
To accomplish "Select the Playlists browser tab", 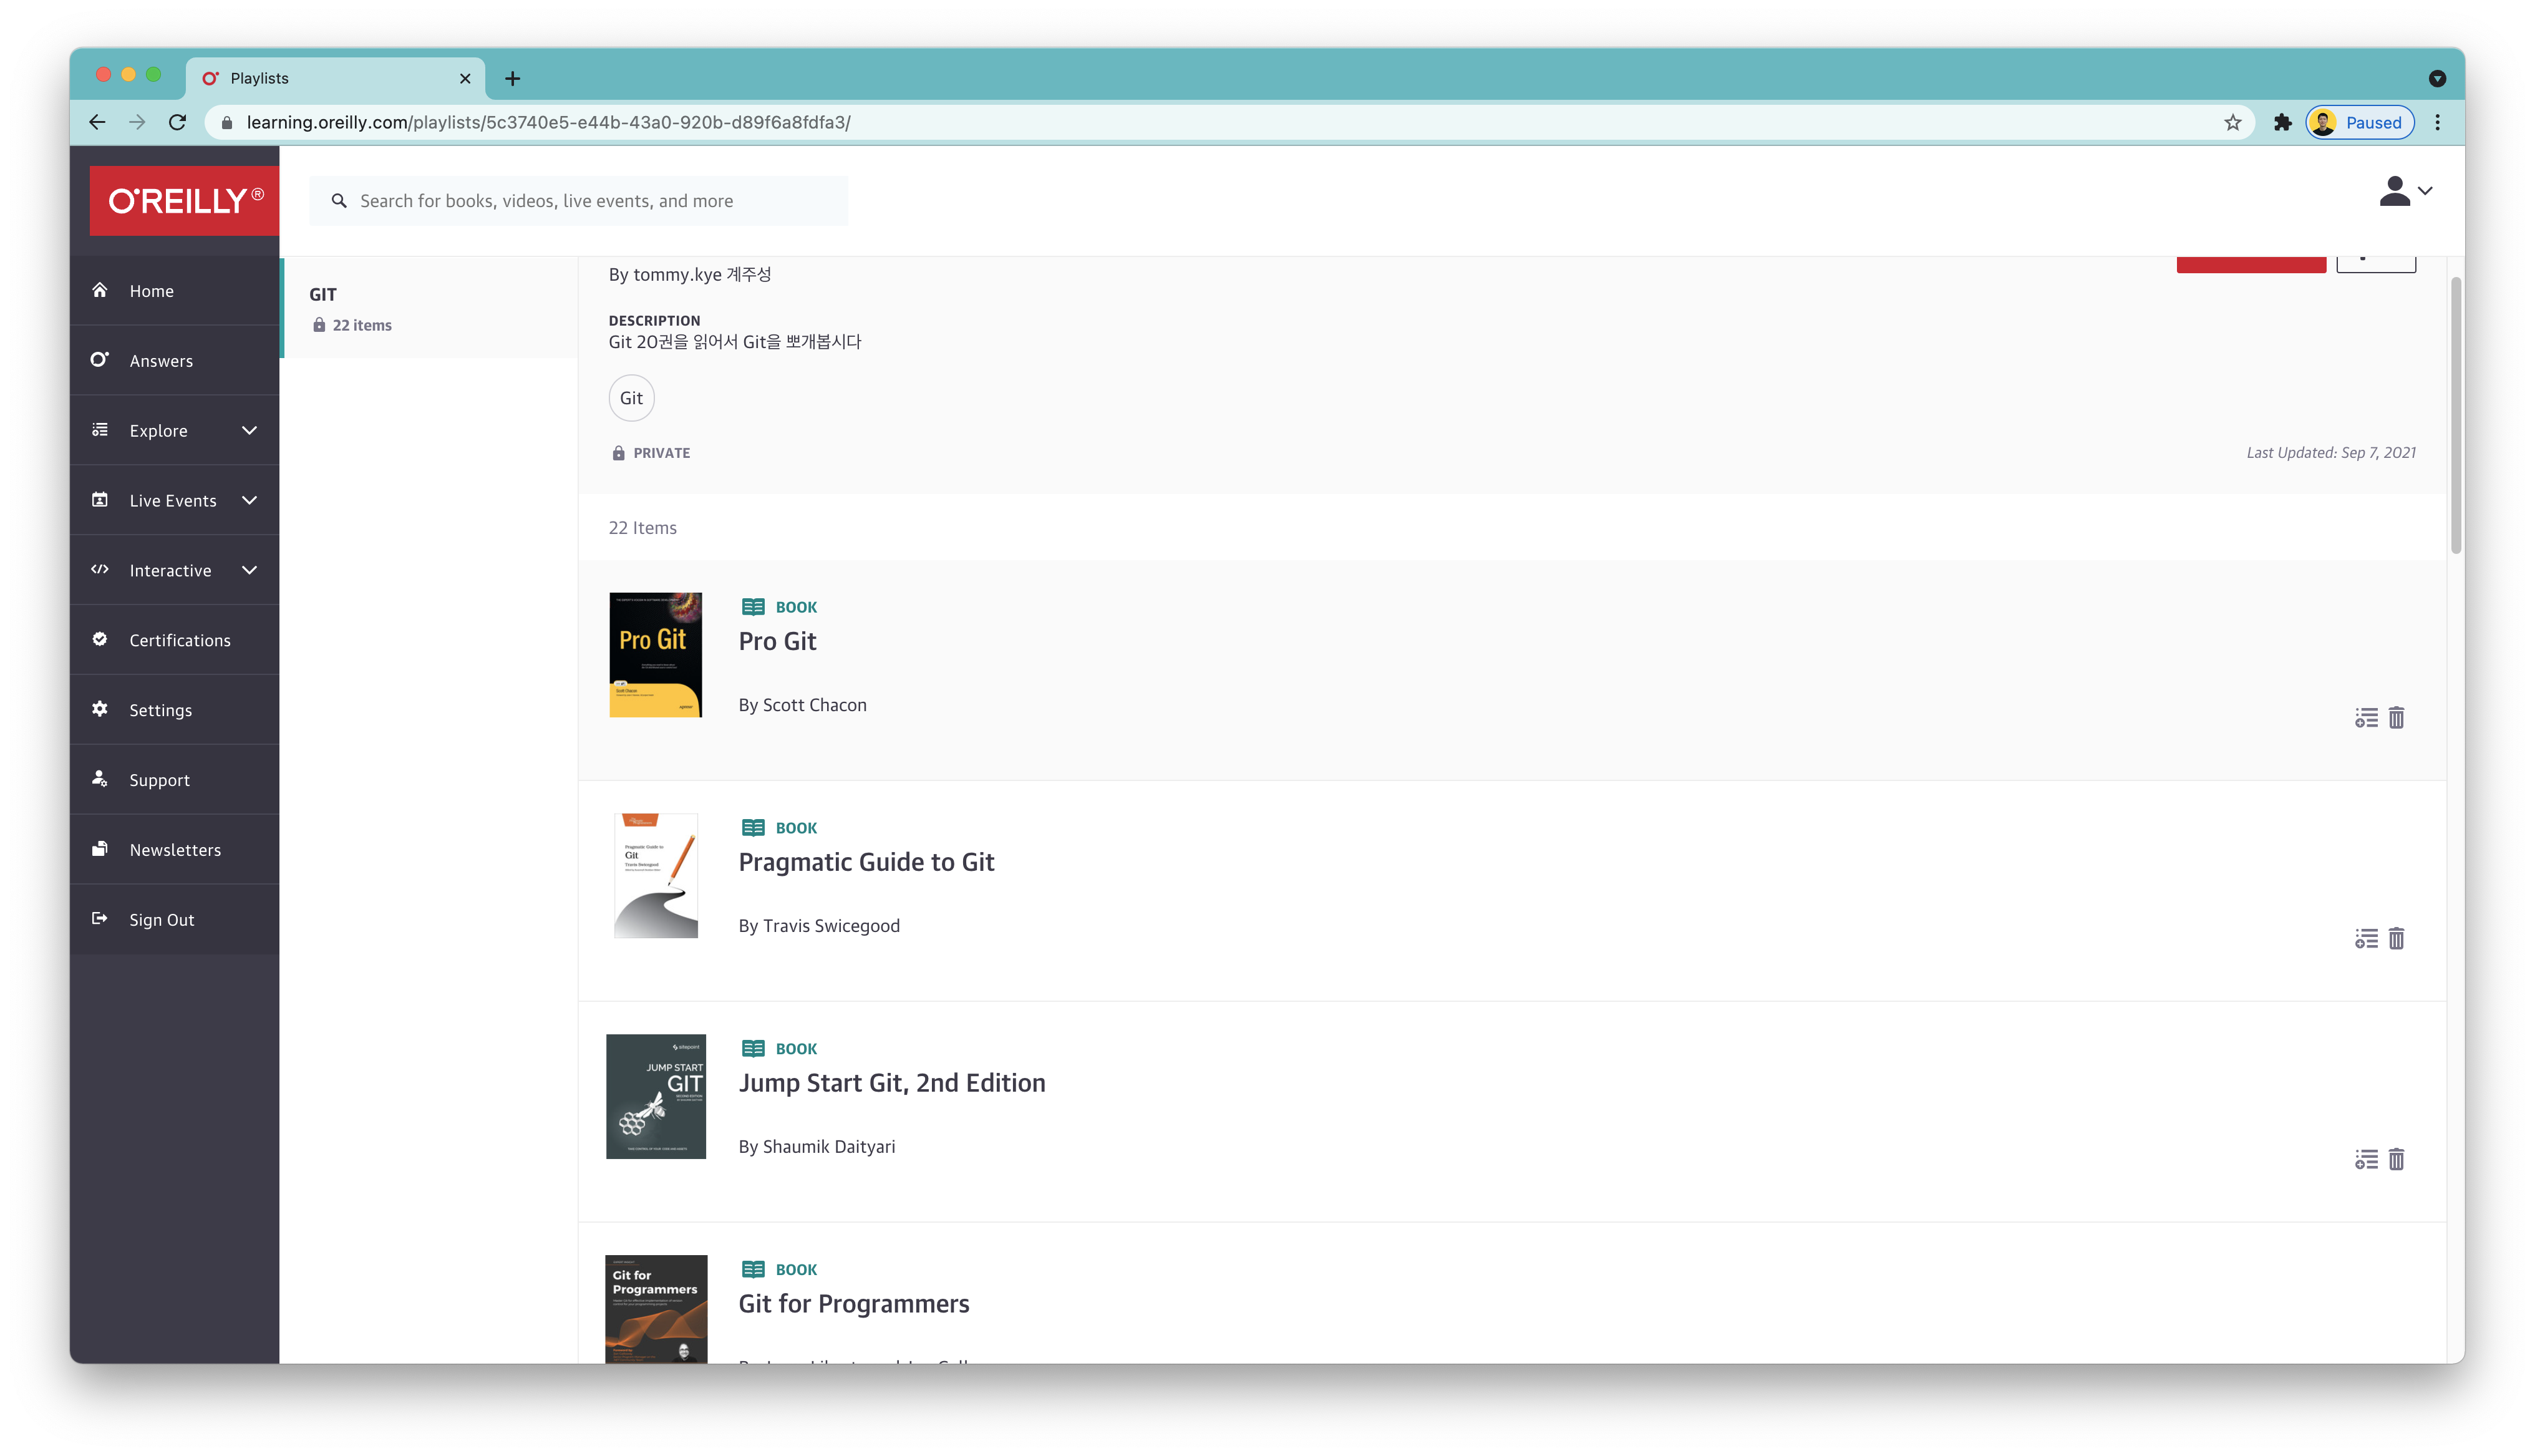I will [335, 78].
